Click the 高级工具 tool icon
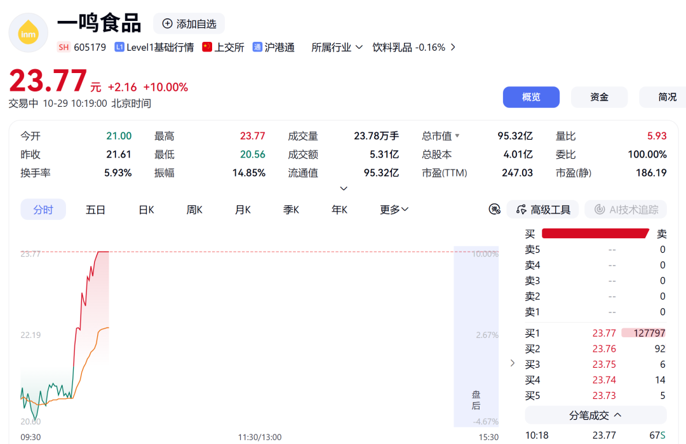 point(521,210)
